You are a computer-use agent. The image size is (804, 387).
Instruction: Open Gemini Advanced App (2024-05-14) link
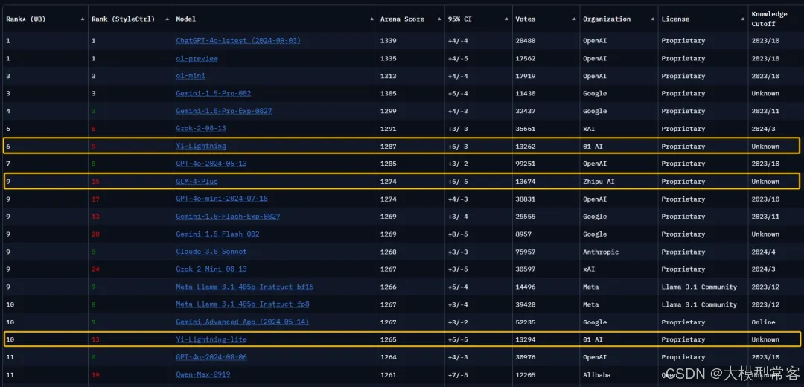(x=243, y=322)
